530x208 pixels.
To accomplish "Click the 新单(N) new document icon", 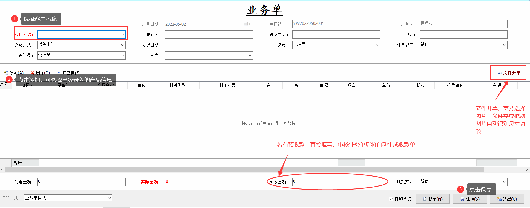I will click(425, 199).
